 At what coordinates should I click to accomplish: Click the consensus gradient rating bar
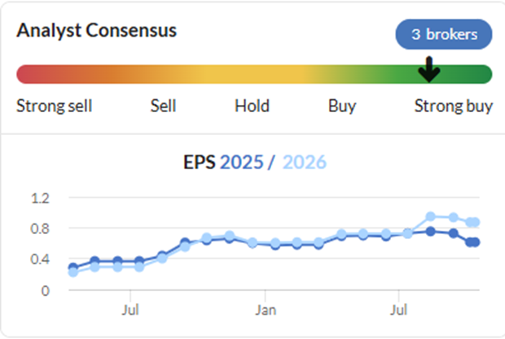point(254,74)
